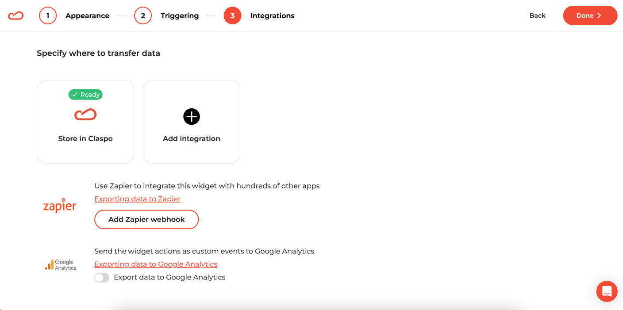Click the Google Analytics logo

click(x=61, y=265)
